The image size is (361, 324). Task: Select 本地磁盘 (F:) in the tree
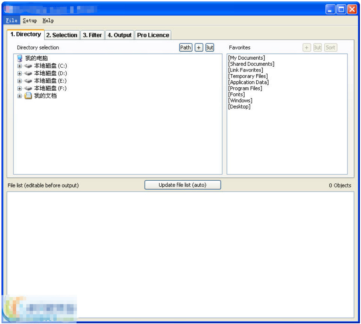pyautogui.click(x=50, y=88)
